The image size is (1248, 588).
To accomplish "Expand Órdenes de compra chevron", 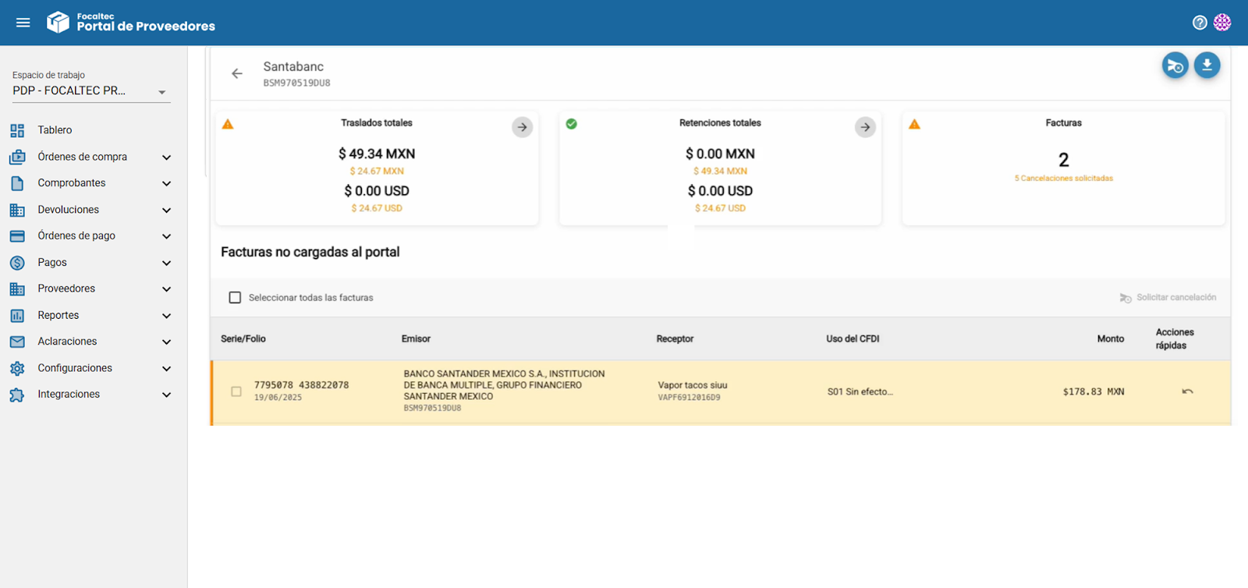I will click(x=166, y=158).
